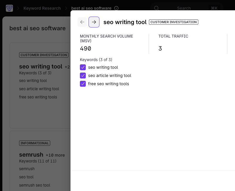Open 'seo writing tool' card title in background
Viewport: 235px width, 191px height.
(x=41, y=66)
